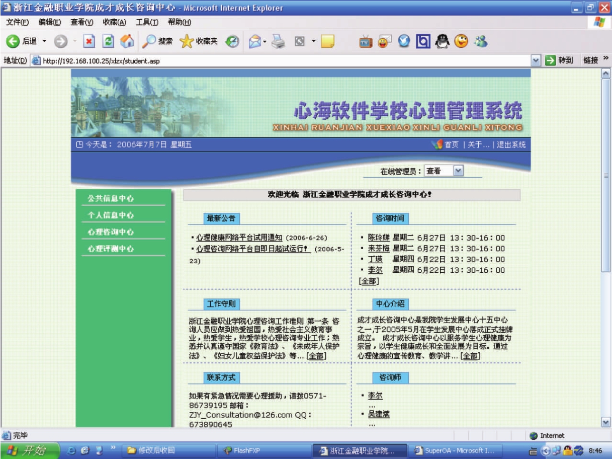This screenshot has height=459, width=612.
Task: Click the History clock icon
Action: (x=233, y=41)
